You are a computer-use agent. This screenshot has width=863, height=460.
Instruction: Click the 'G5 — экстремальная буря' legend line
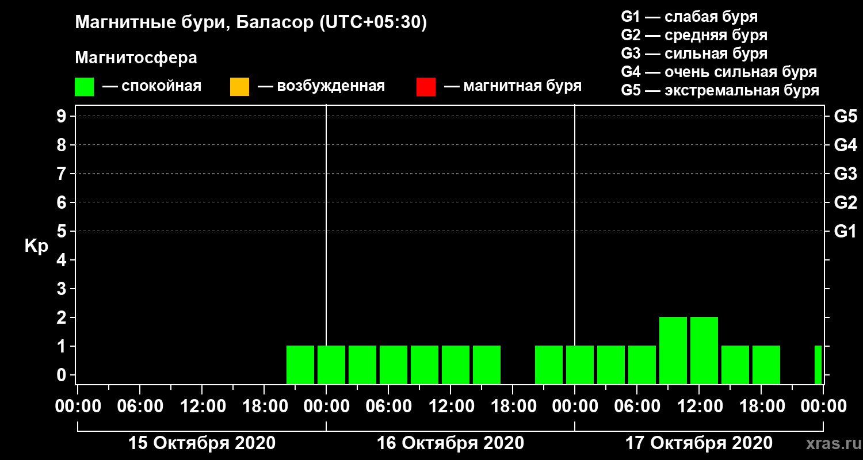point(720,91)
